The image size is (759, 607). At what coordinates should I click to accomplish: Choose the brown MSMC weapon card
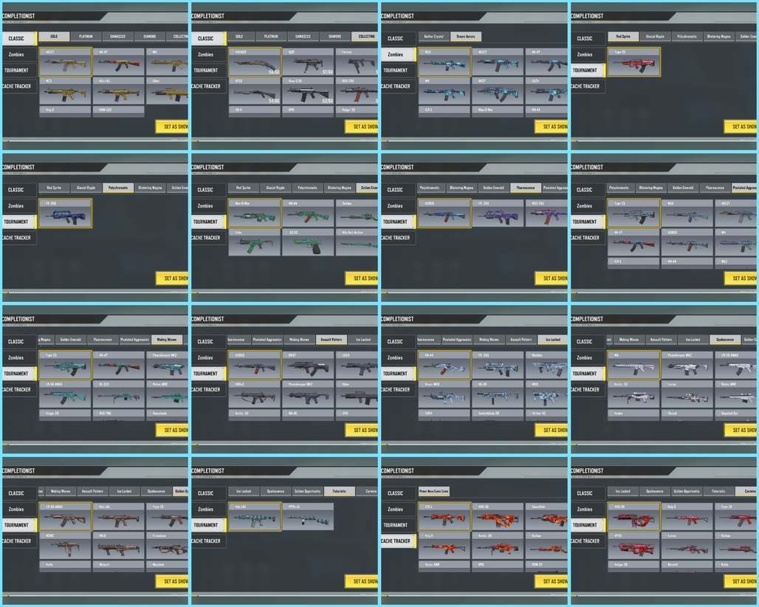[x=66, y=546]
